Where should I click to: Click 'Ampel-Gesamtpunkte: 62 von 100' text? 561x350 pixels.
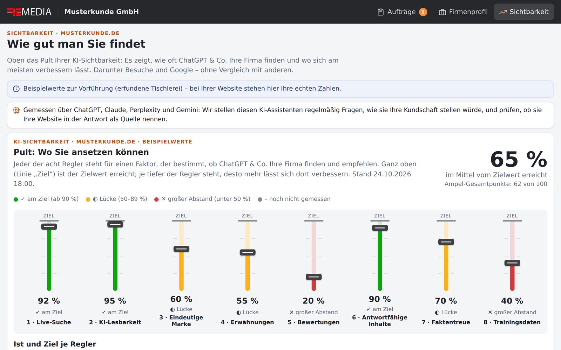tap(496, 184)
